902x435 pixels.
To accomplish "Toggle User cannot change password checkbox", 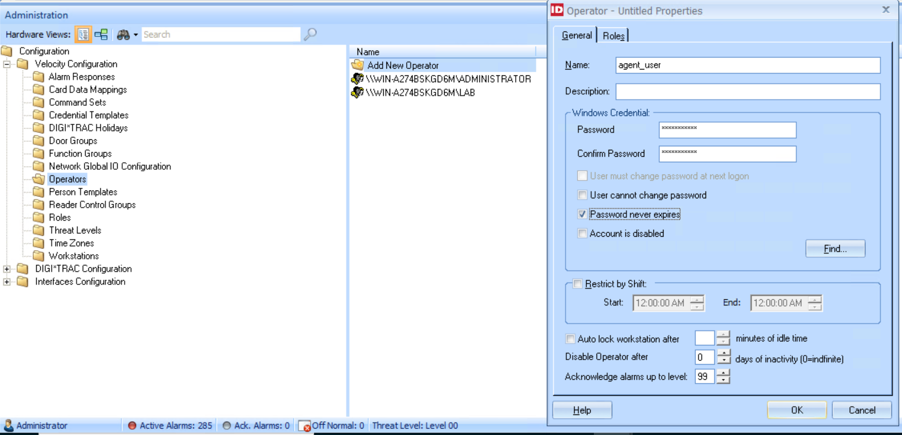I will coord(582,195).
